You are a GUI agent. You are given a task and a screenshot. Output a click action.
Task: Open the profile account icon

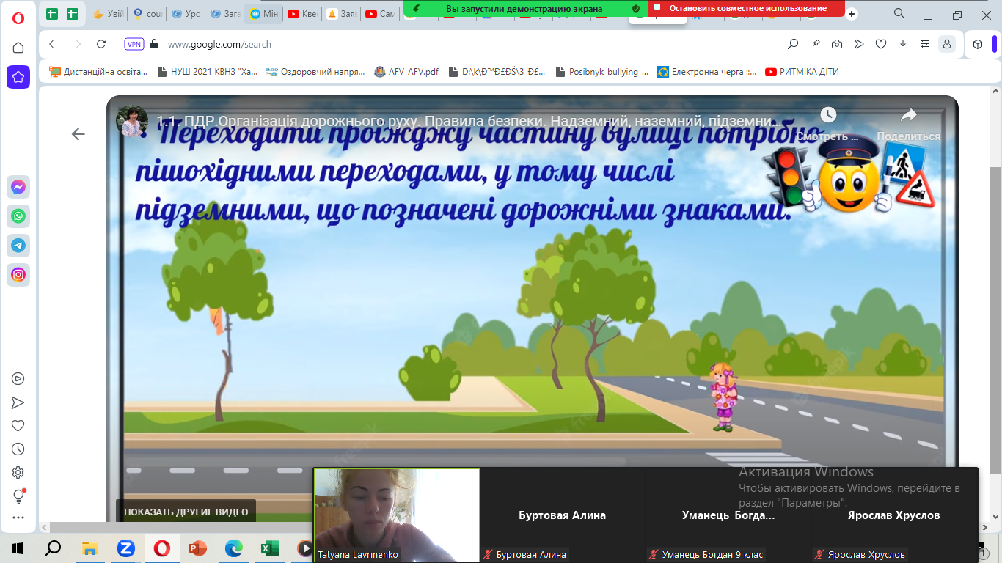[x=947, y=44]
